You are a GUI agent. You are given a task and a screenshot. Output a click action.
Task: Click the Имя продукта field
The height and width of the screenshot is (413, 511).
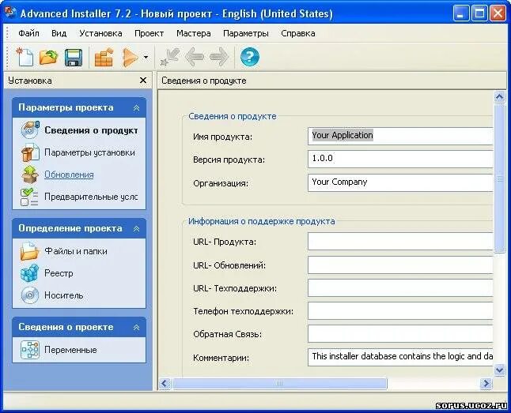click(400, 136)
